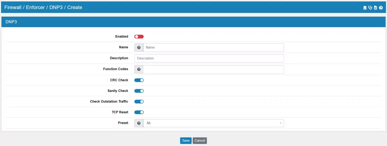This screenshot has height=146, width=387.
Task: Open the help icon in the top-right header
Action: point(381,8)
